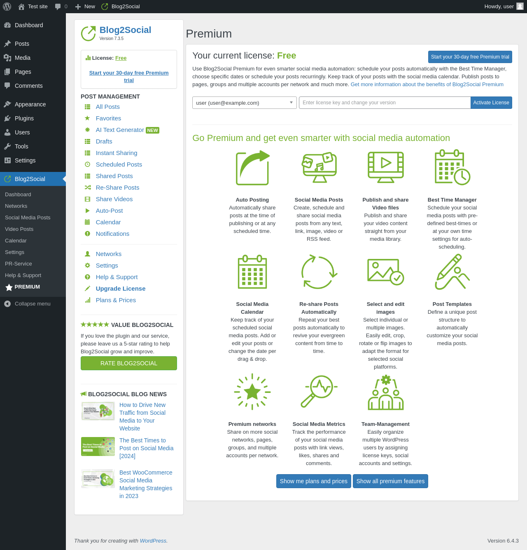Open the Instant Sharing link
Image resolution: width=527 pixels, height=550 pixels.
pyautogui.click(x=117, y=153)
